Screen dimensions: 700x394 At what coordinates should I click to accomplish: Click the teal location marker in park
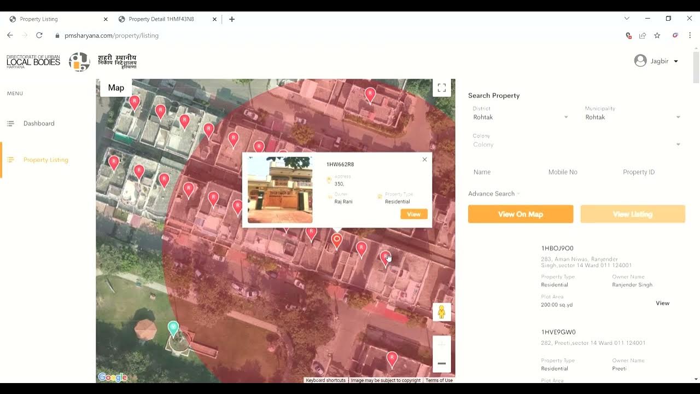click(x=173, y=328)
